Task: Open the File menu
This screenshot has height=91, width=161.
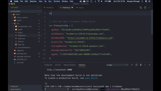Action: tap(21, 1)
